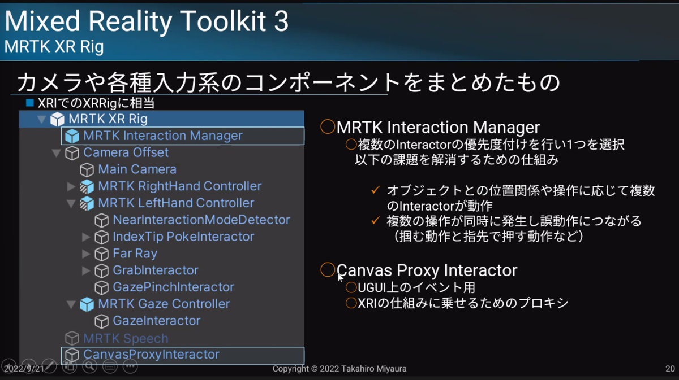This screenshot has height=380, width=679.
Task: Expand the Far Ray node
Action: (86, 254)
